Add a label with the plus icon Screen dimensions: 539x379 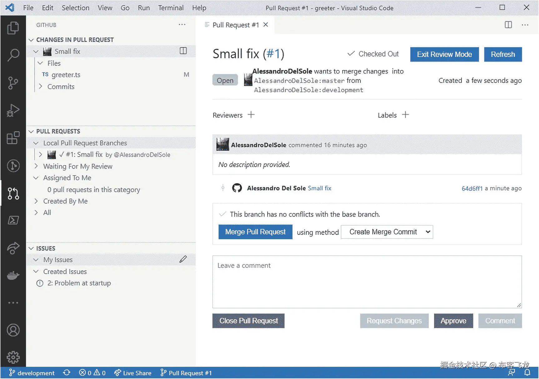tap(405, 115)
